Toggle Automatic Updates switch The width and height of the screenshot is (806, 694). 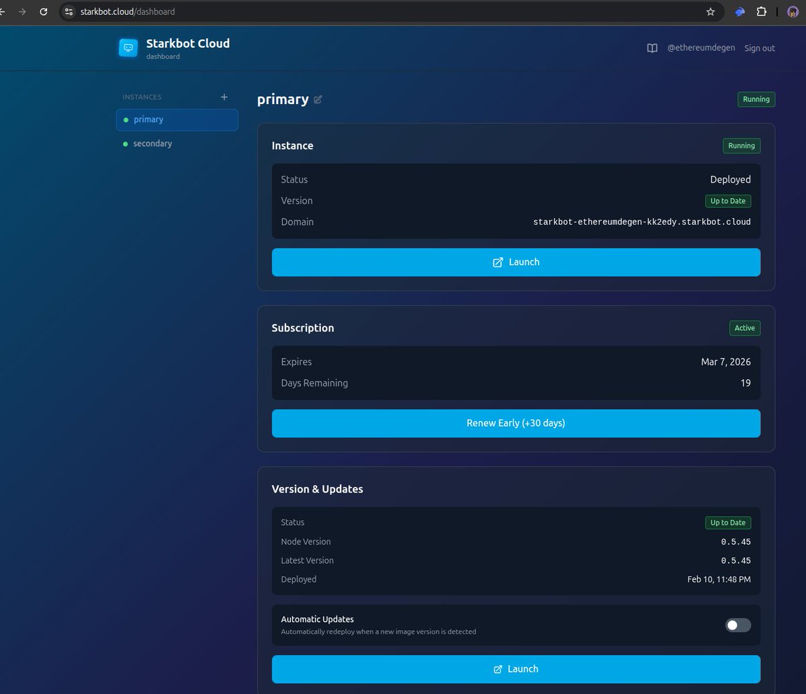[x=738, y=625]
